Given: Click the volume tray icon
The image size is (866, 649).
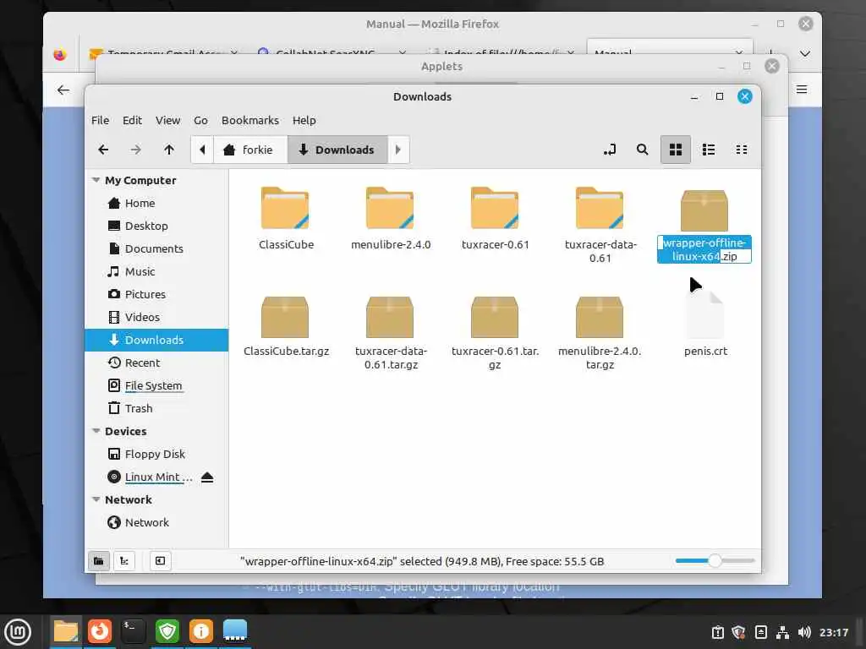Looking at the screenshot, I should tap(804, 632).
